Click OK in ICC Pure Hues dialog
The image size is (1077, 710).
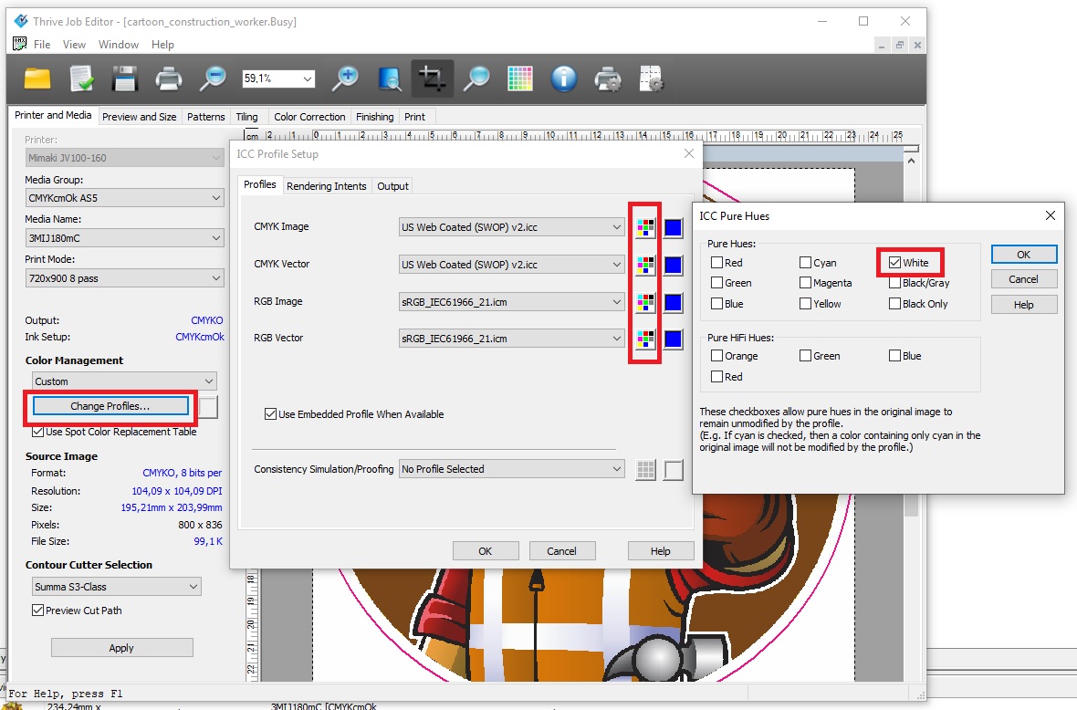click(x=1023, y=255)
